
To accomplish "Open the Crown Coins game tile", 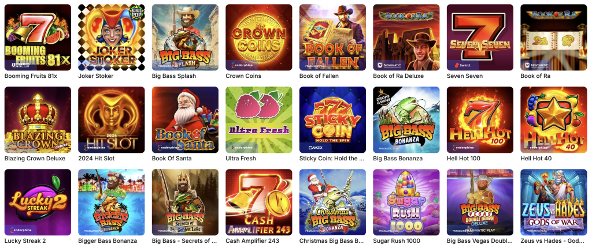I will [x=259, y=37].
